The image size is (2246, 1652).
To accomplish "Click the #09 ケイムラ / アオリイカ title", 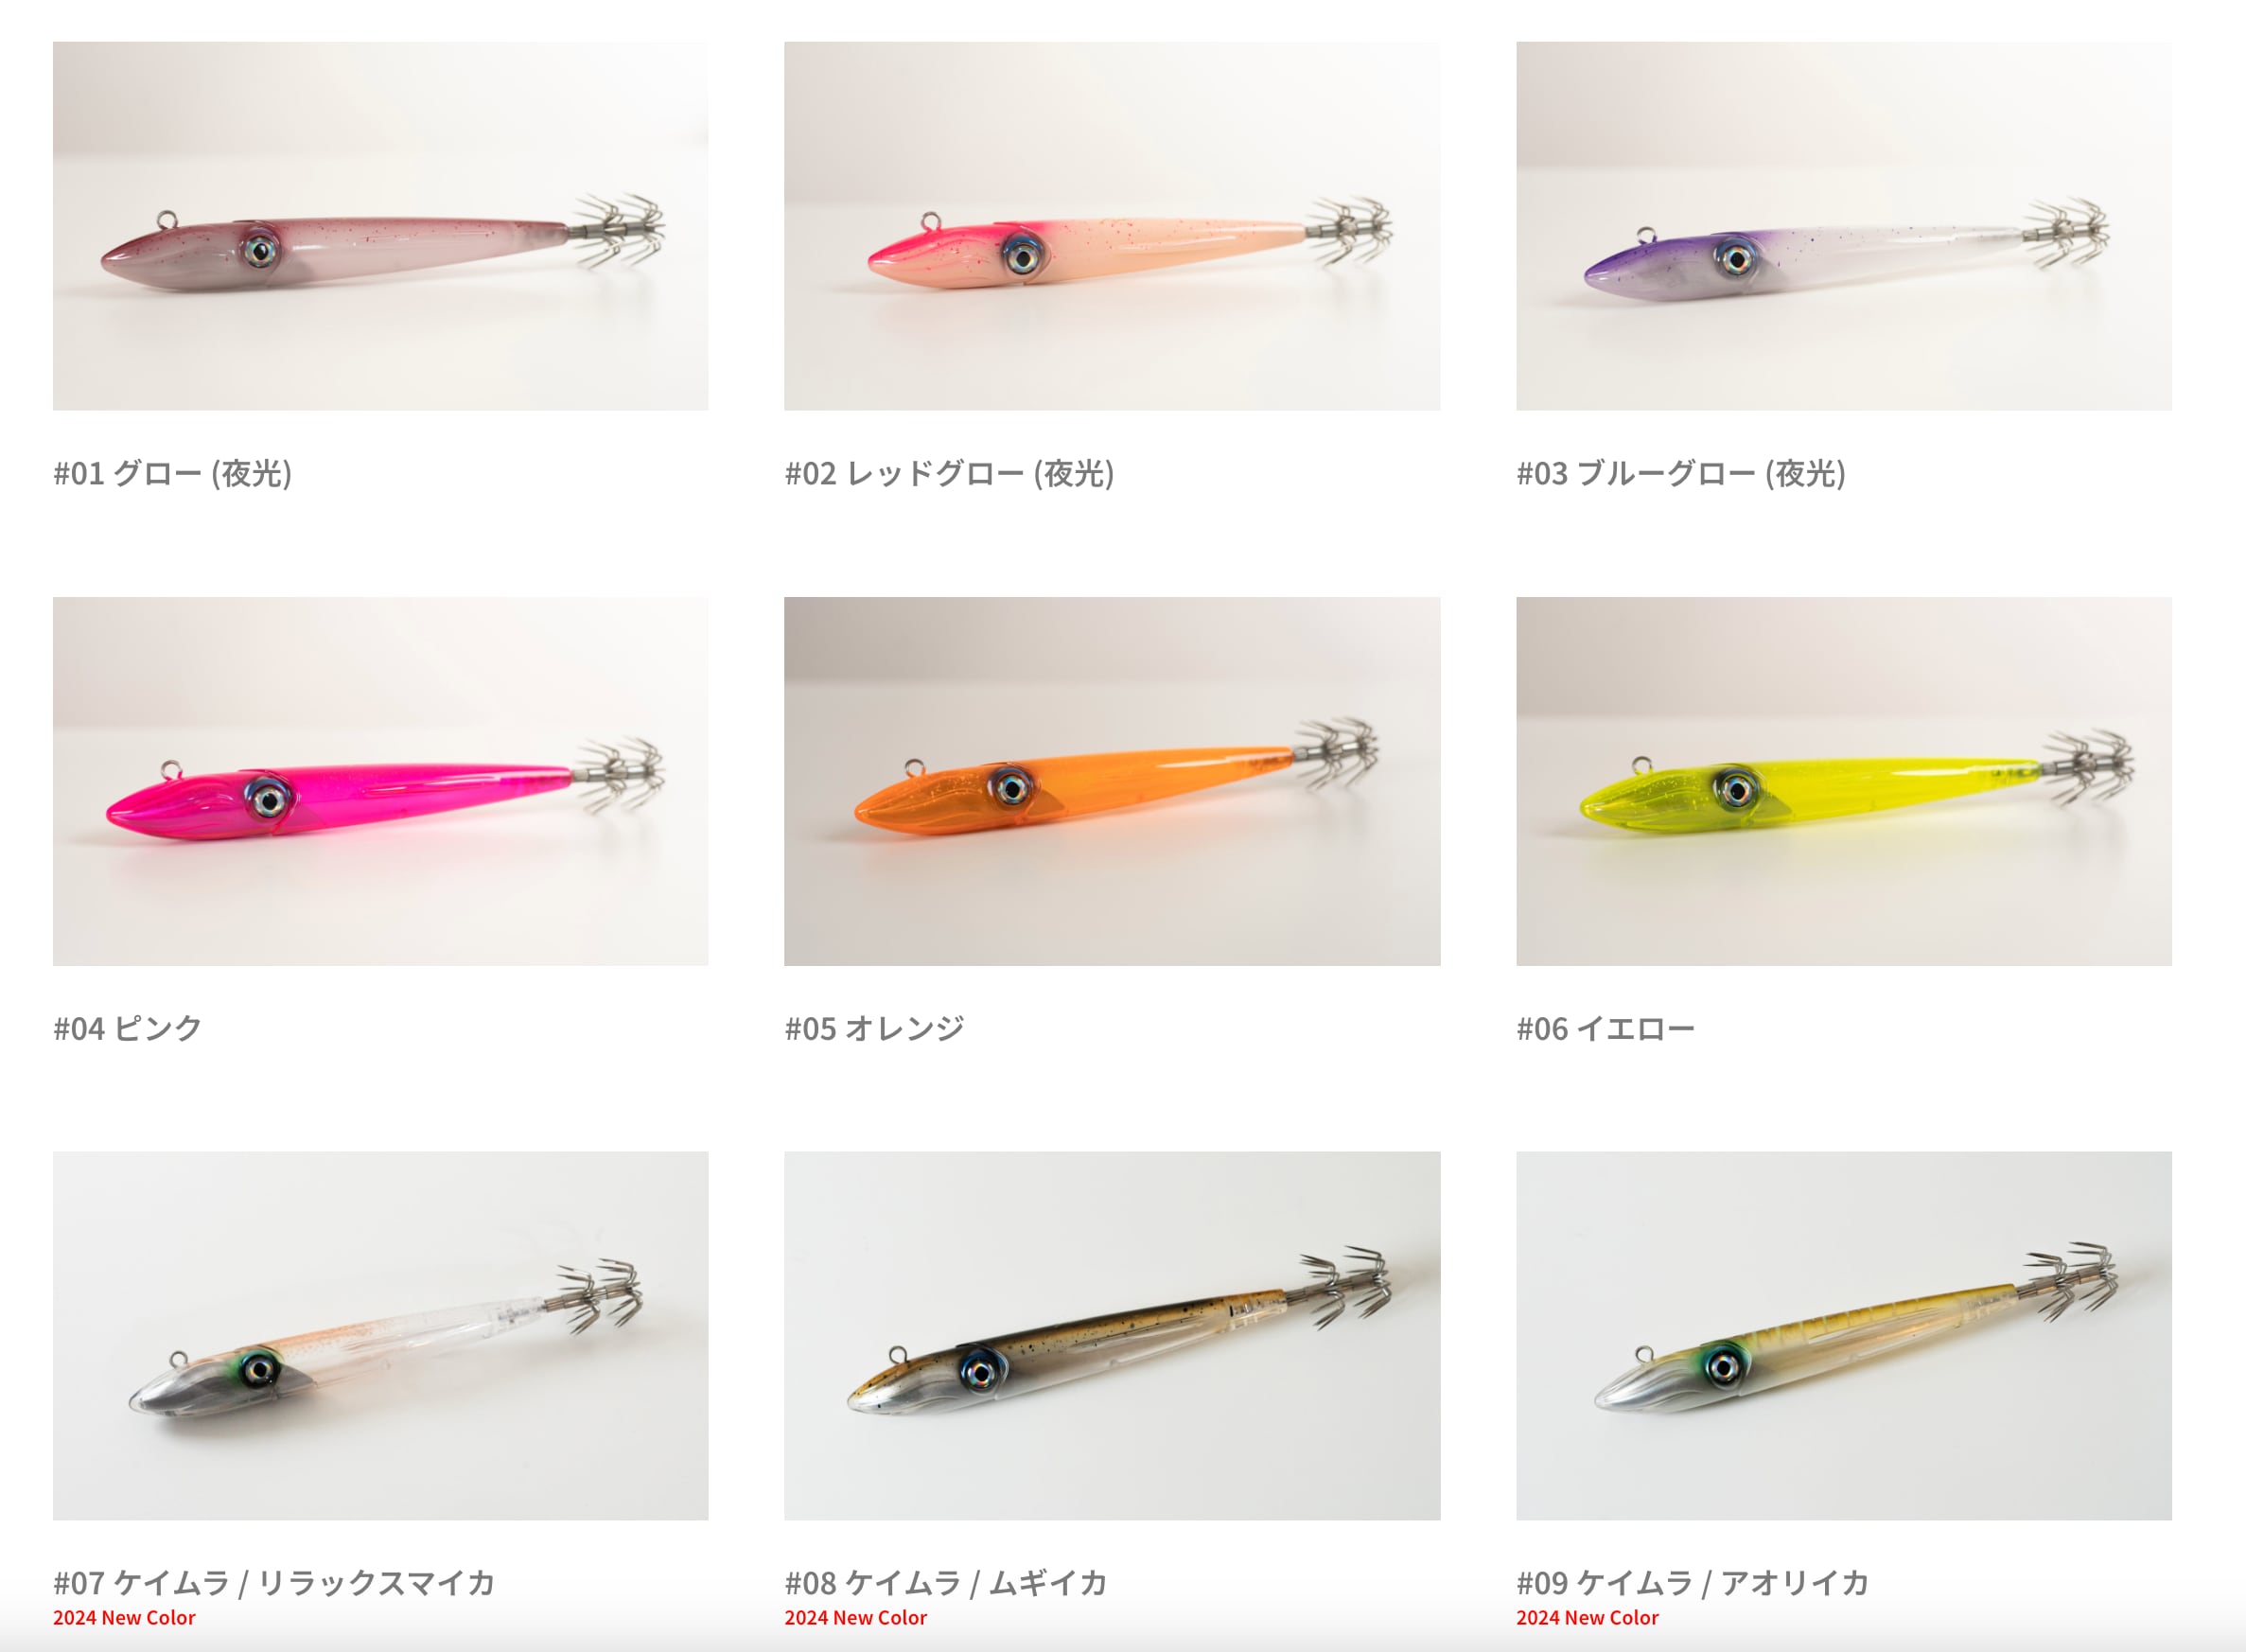I will coord(1692,1582).
